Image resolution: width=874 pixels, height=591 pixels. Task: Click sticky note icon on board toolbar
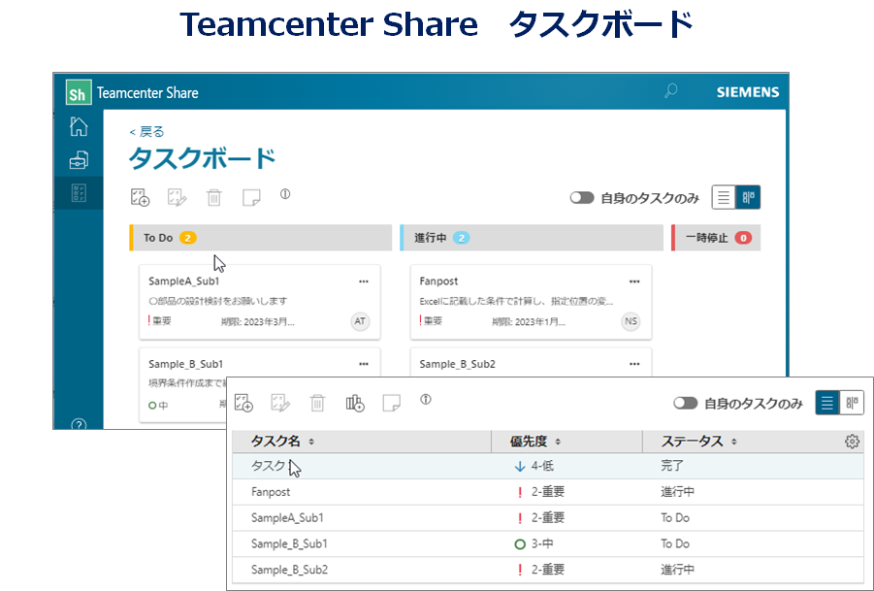tap(251, 197)
